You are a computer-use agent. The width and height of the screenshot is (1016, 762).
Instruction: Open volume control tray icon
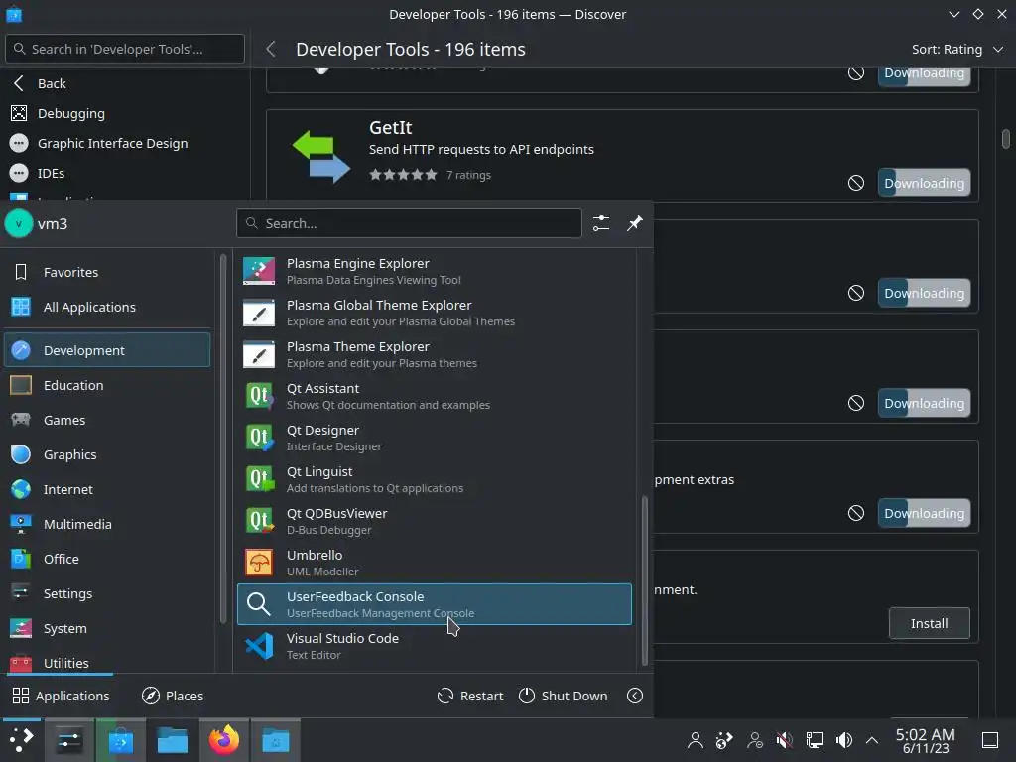tap(844, 740)
